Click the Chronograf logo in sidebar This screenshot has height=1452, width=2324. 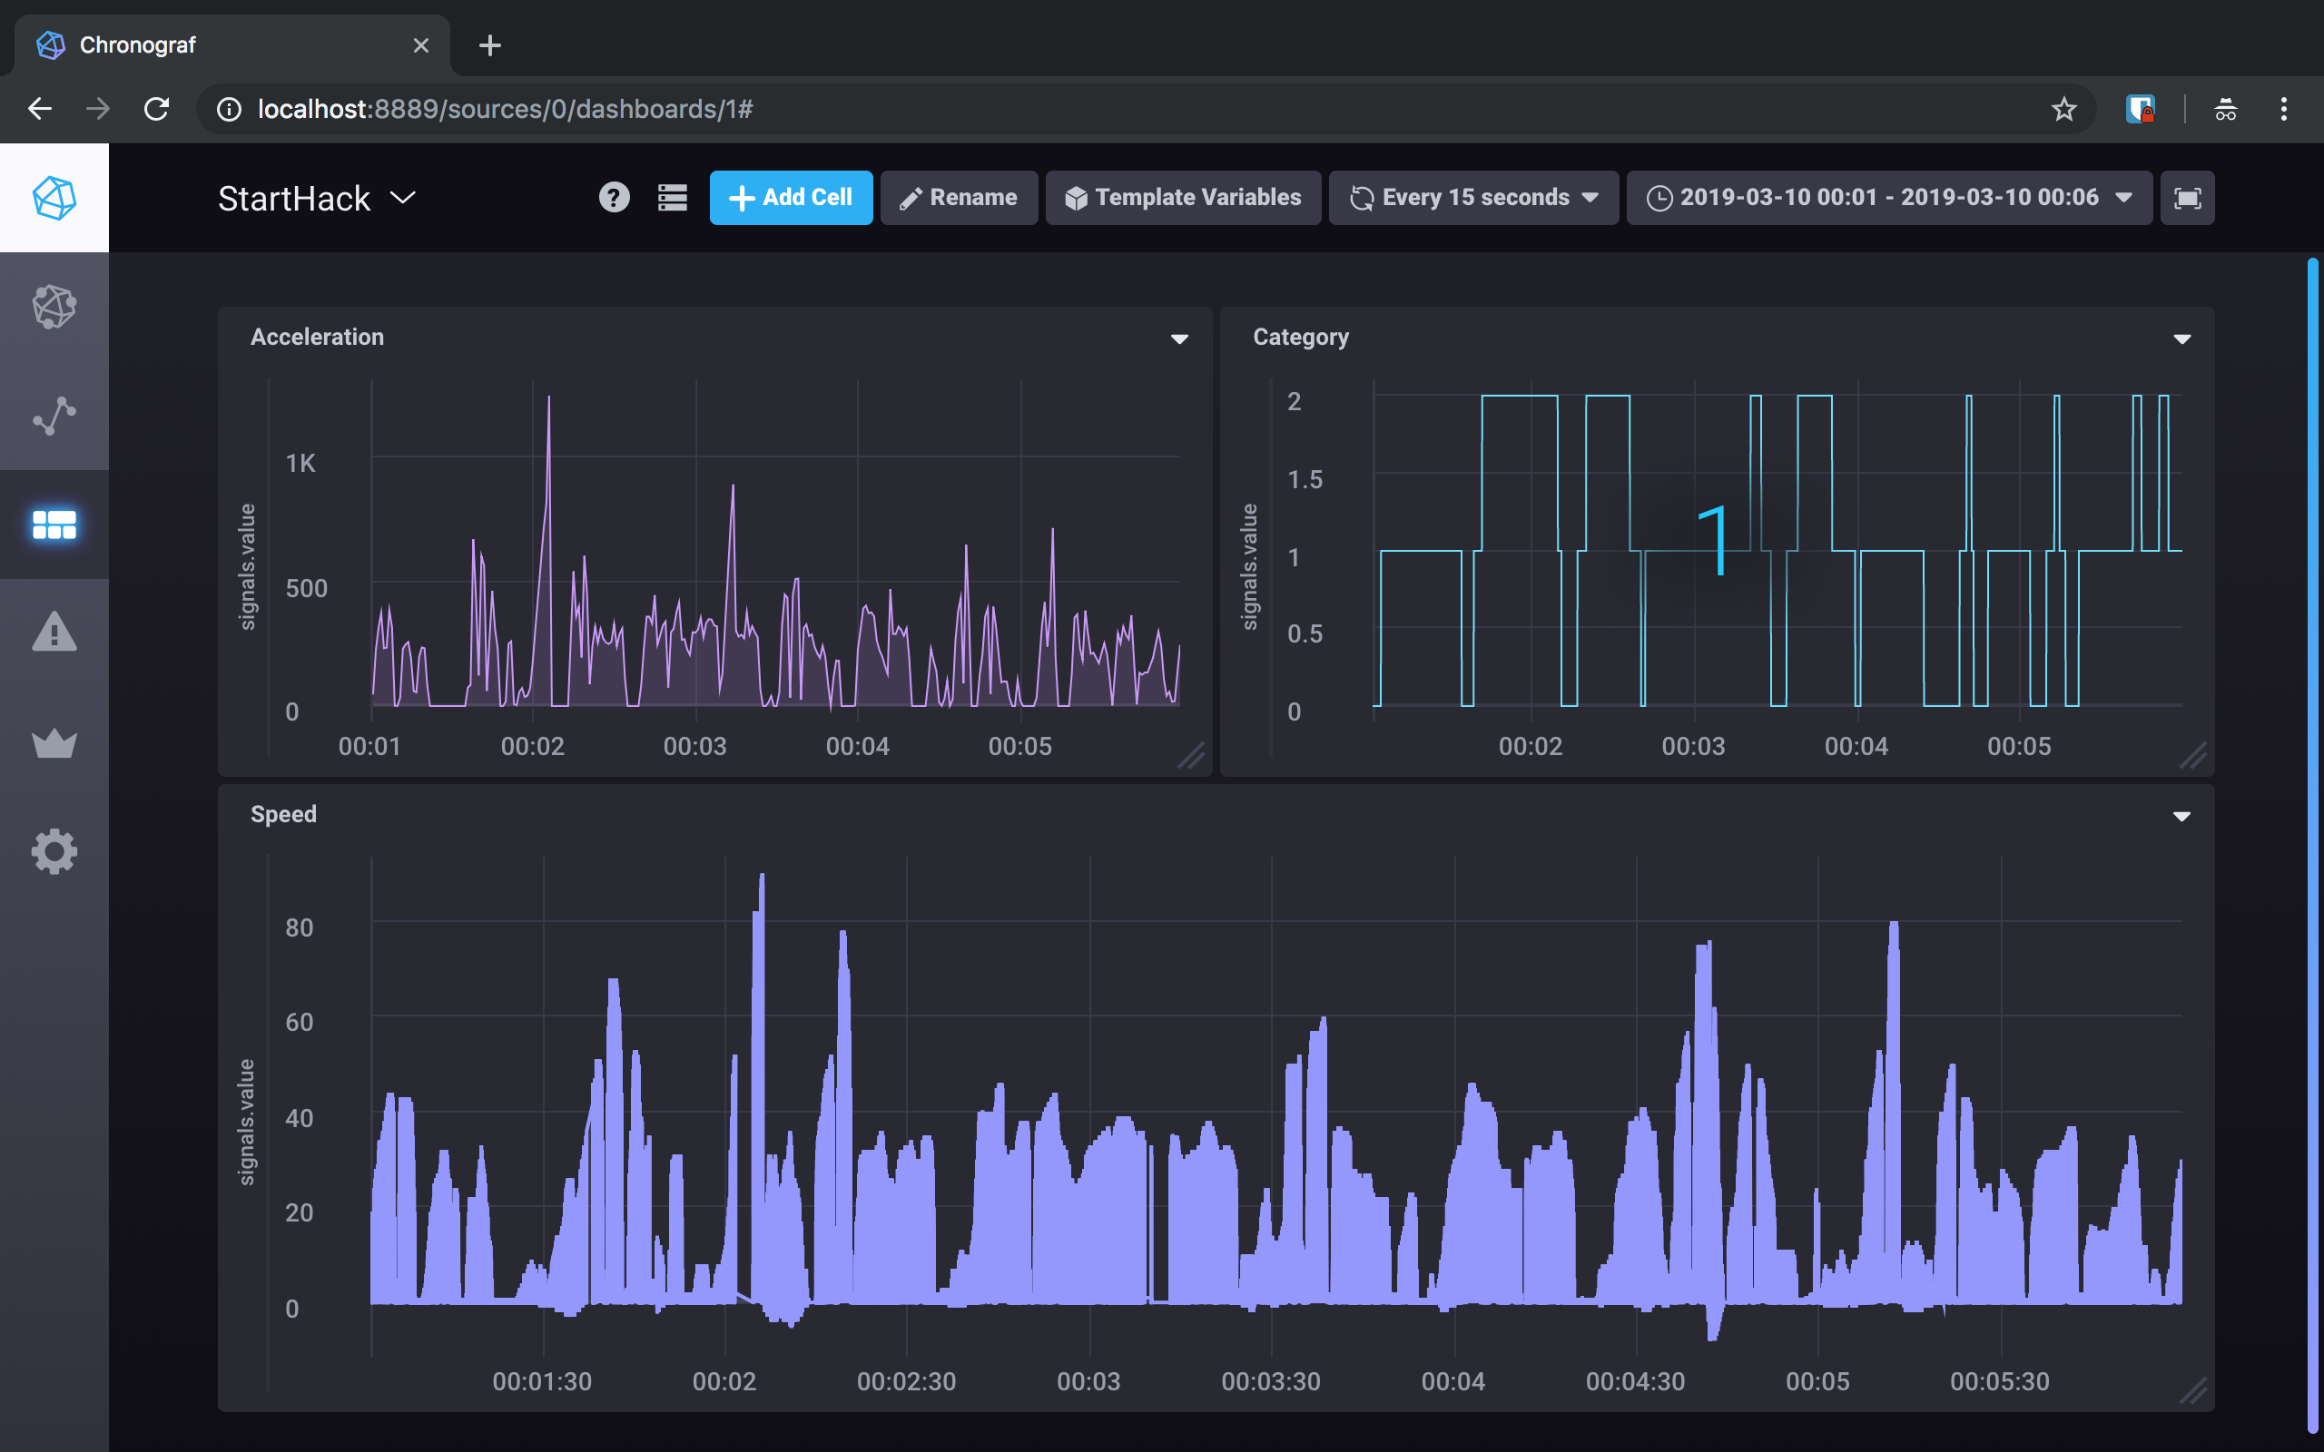coord(54,198)
